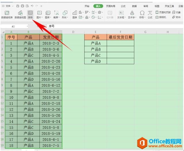The height and width of the screenshot is (151, 184).
Task: Select the 发货日期 header cell
Action: point(51,37)
